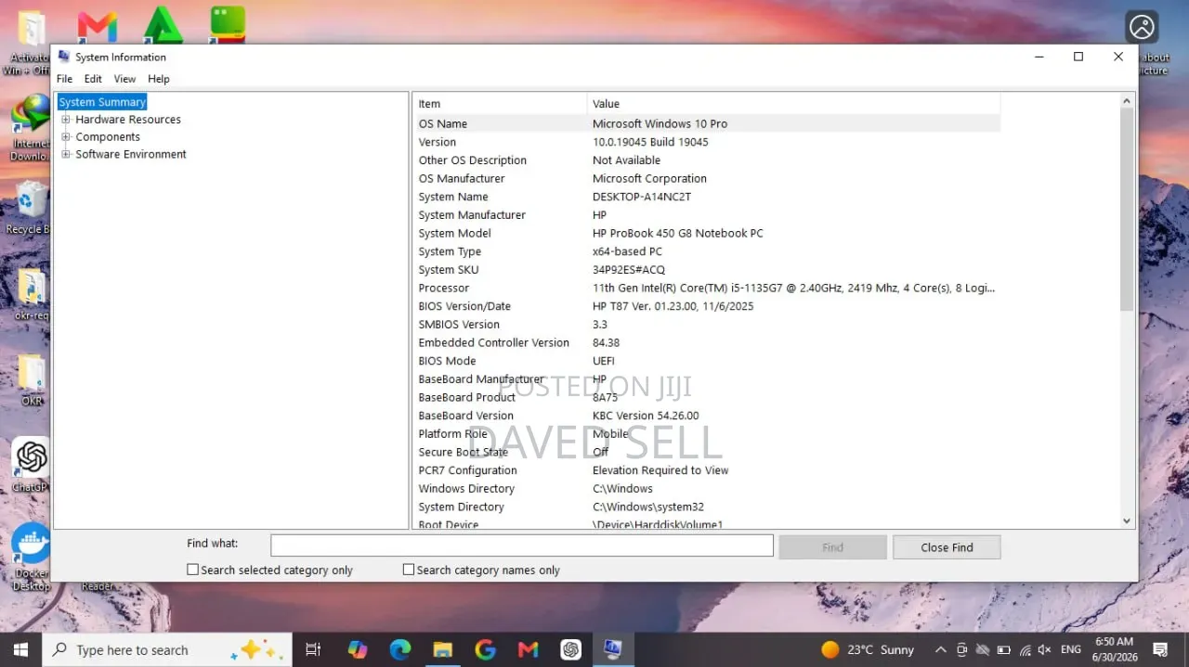Expand the Software Environment tree node
This screenshot has width=1189, height=667.
pyautogui.click(x=66, y=154)
